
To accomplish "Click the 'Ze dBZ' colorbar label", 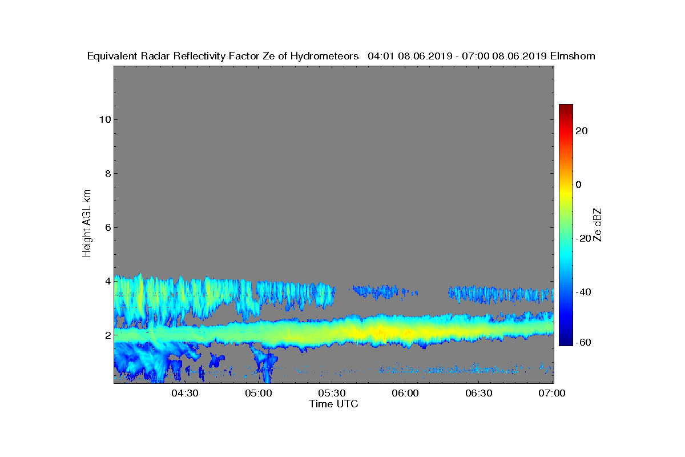I will 598,225.
